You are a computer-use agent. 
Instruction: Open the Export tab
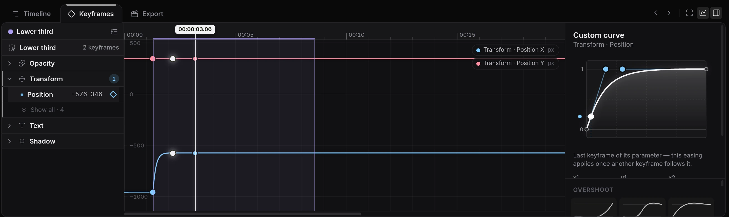coord(147,14)
